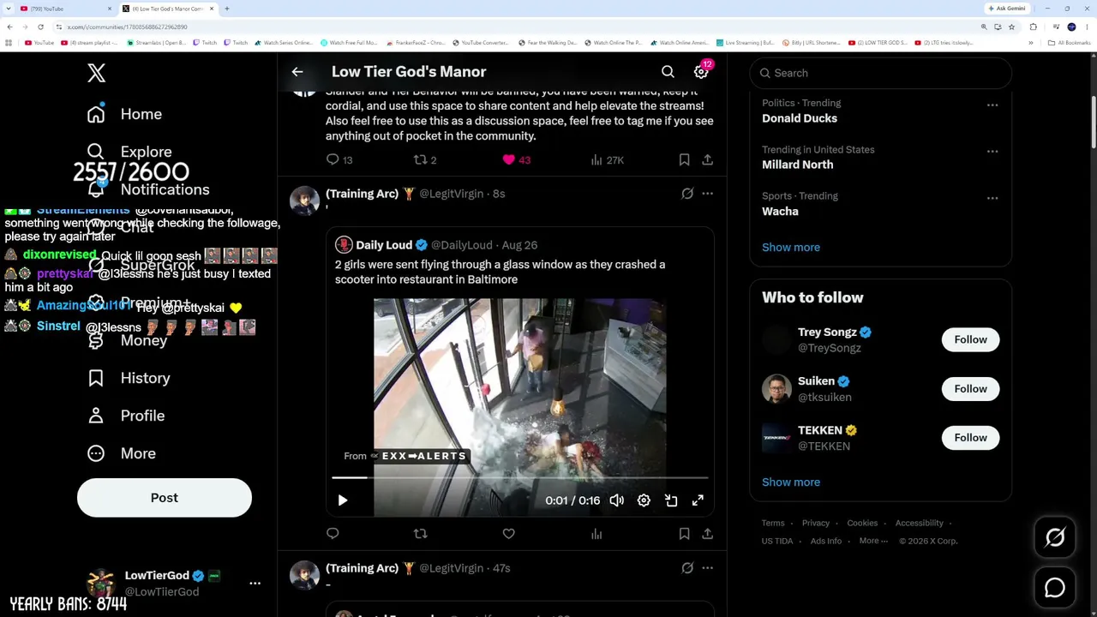Open account menu dots beside LowTierGod
Viewport: 1097px width, 617px height.
[x=255, y=584]
